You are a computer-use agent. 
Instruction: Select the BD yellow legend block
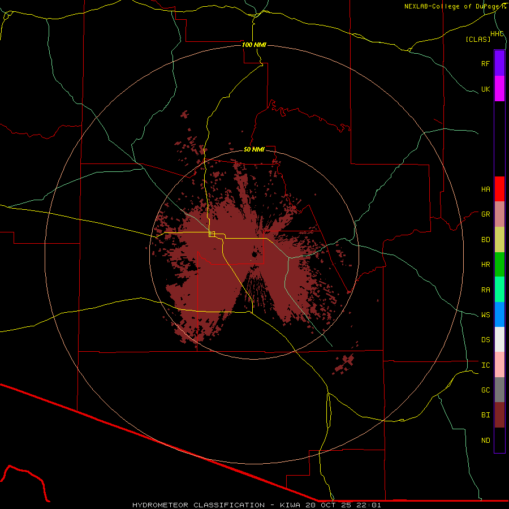tap(499, 239)
